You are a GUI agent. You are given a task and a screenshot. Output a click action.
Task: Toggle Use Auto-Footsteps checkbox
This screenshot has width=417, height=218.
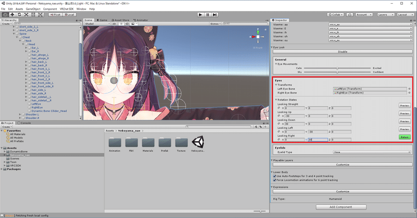(275, 176)
